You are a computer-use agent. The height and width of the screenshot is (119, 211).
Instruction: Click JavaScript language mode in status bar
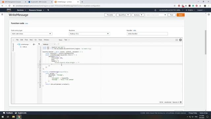coord(168,102)
